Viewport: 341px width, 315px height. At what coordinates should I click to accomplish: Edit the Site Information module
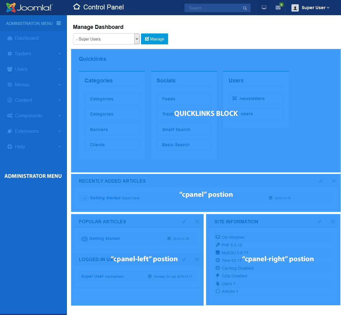point(319,222)
